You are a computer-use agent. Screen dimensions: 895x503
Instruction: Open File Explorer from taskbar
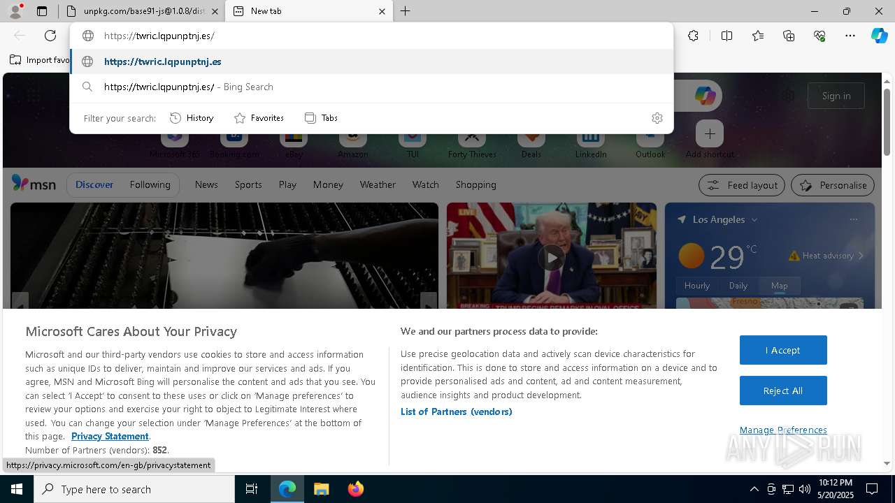point(321,489)
